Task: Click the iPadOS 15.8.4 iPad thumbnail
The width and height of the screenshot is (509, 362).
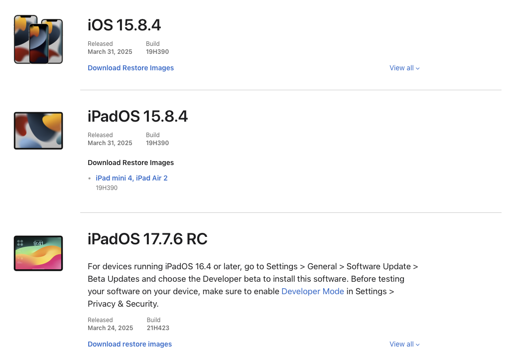Action: tap(37, 131)
